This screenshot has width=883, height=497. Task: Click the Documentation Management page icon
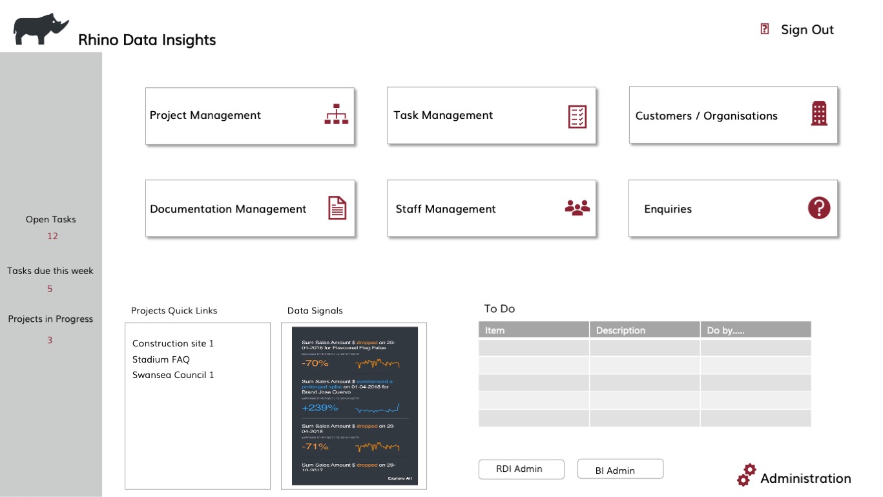click(x=337, y=208)
